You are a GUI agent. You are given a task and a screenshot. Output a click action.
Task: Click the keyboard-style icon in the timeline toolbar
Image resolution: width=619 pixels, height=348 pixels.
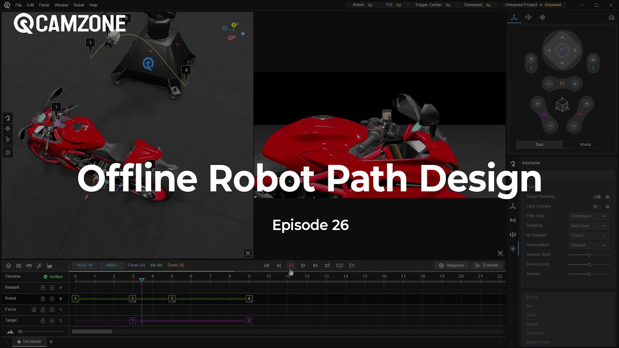click(18, 266)
